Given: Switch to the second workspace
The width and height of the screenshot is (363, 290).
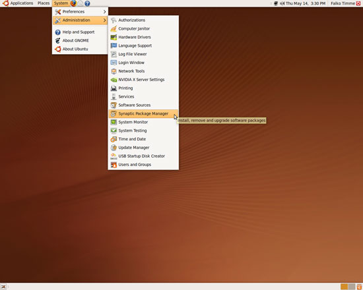Looking at the screenshot, I should coord(352,287).
